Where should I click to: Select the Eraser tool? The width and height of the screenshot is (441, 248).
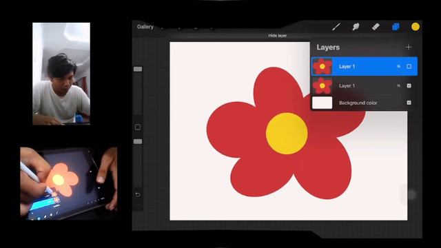[376, 27]
